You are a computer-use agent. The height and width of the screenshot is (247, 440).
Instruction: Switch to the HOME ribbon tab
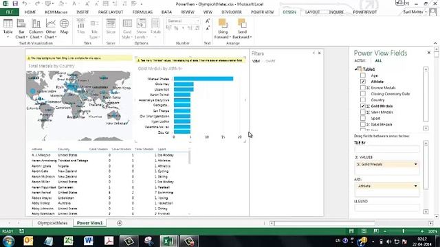(30, 12)
